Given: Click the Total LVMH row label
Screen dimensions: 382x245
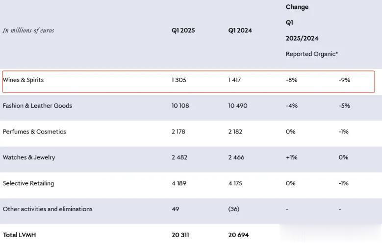Looking at the screenshot, I should pos(19,235).
